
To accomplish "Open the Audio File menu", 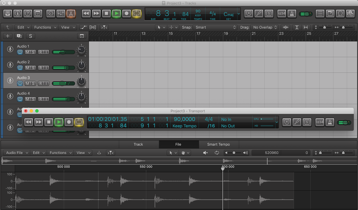I will coord(17,153).
